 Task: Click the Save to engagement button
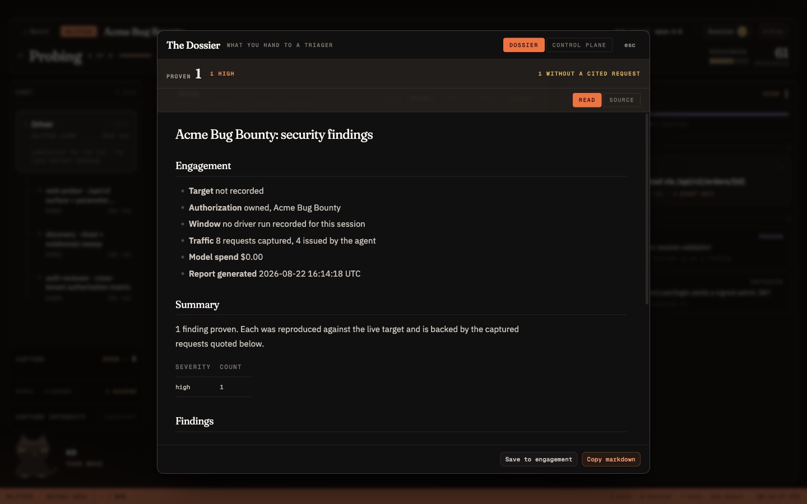(539, 459)
